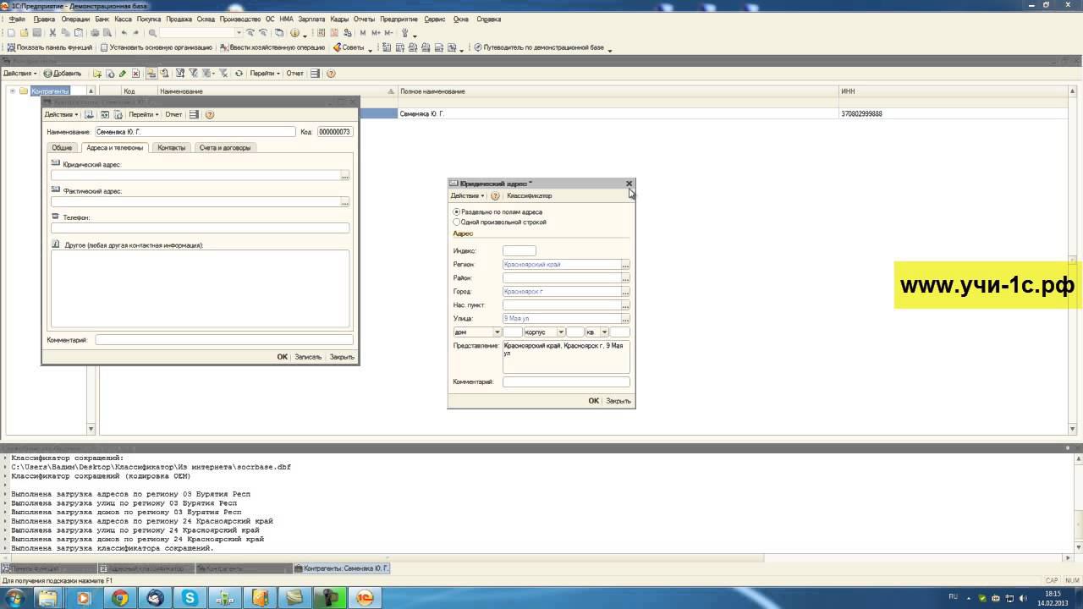This screenshot has width=1083, height=609.
Task: Open the Зарплата menu
Action: pos(311,19)
